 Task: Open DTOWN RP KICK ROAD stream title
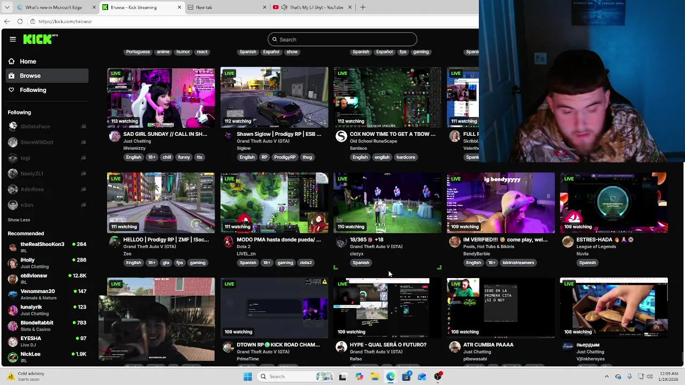pos(278,345)
